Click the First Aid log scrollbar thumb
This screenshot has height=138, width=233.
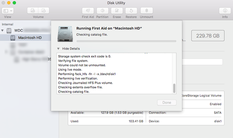(174, 88)
